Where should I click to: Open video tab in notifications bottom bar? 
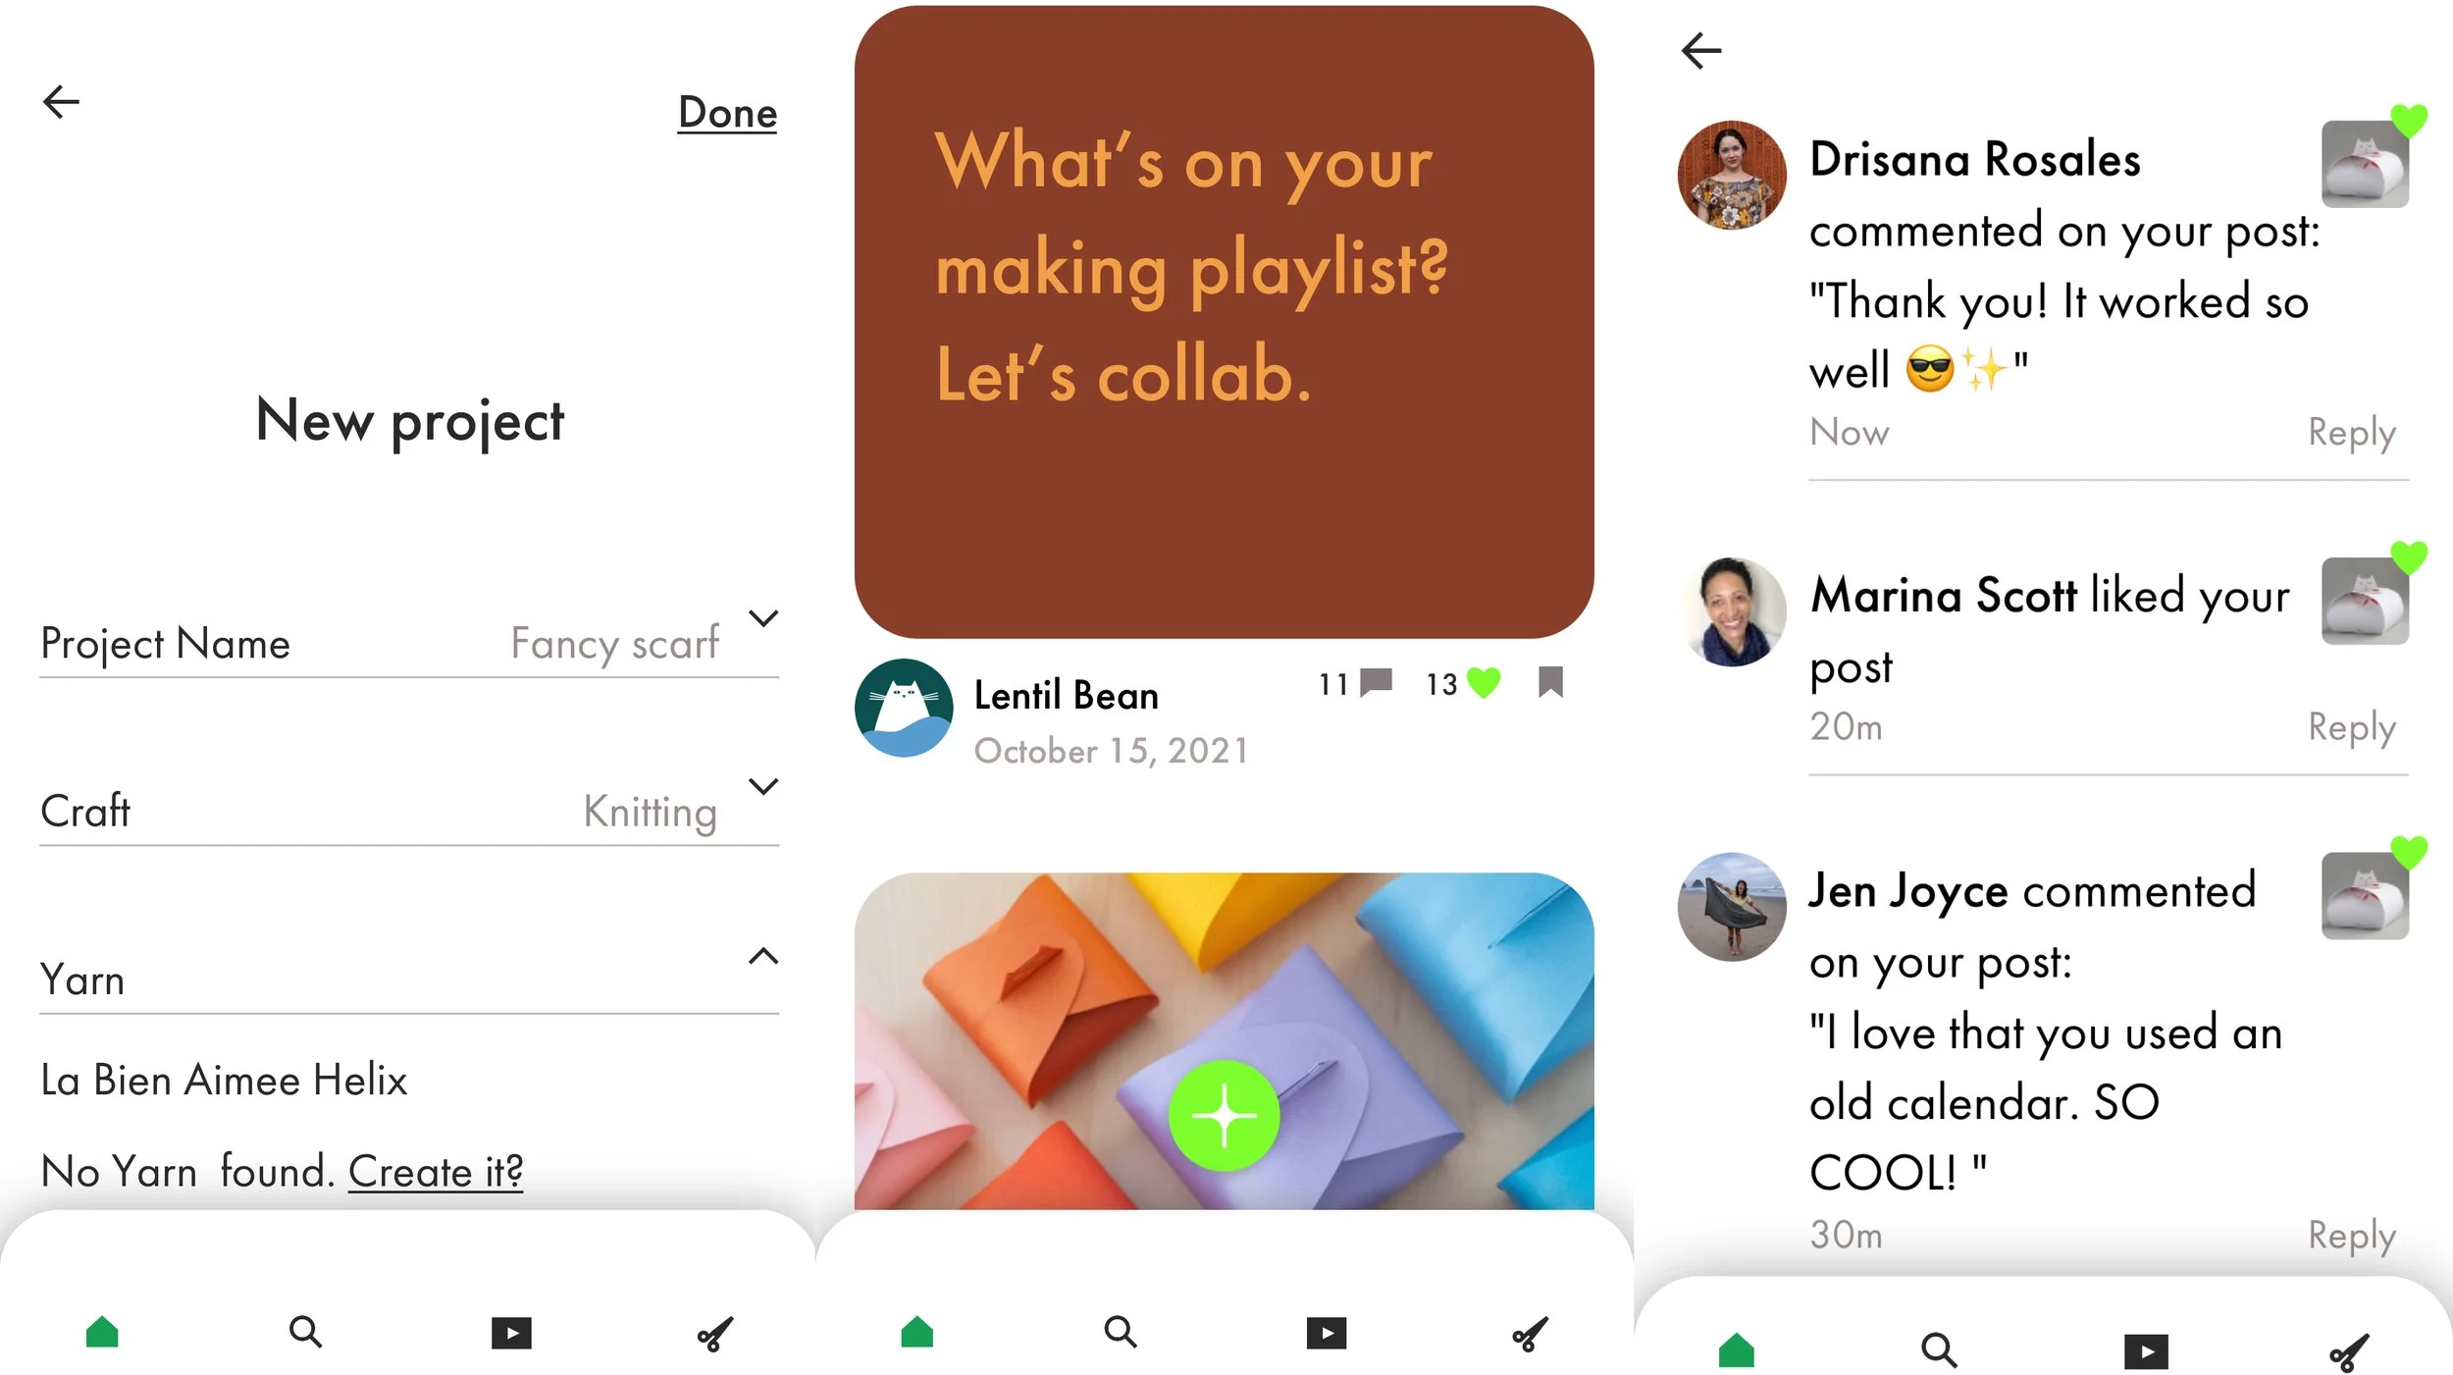coord(2146,1351)
